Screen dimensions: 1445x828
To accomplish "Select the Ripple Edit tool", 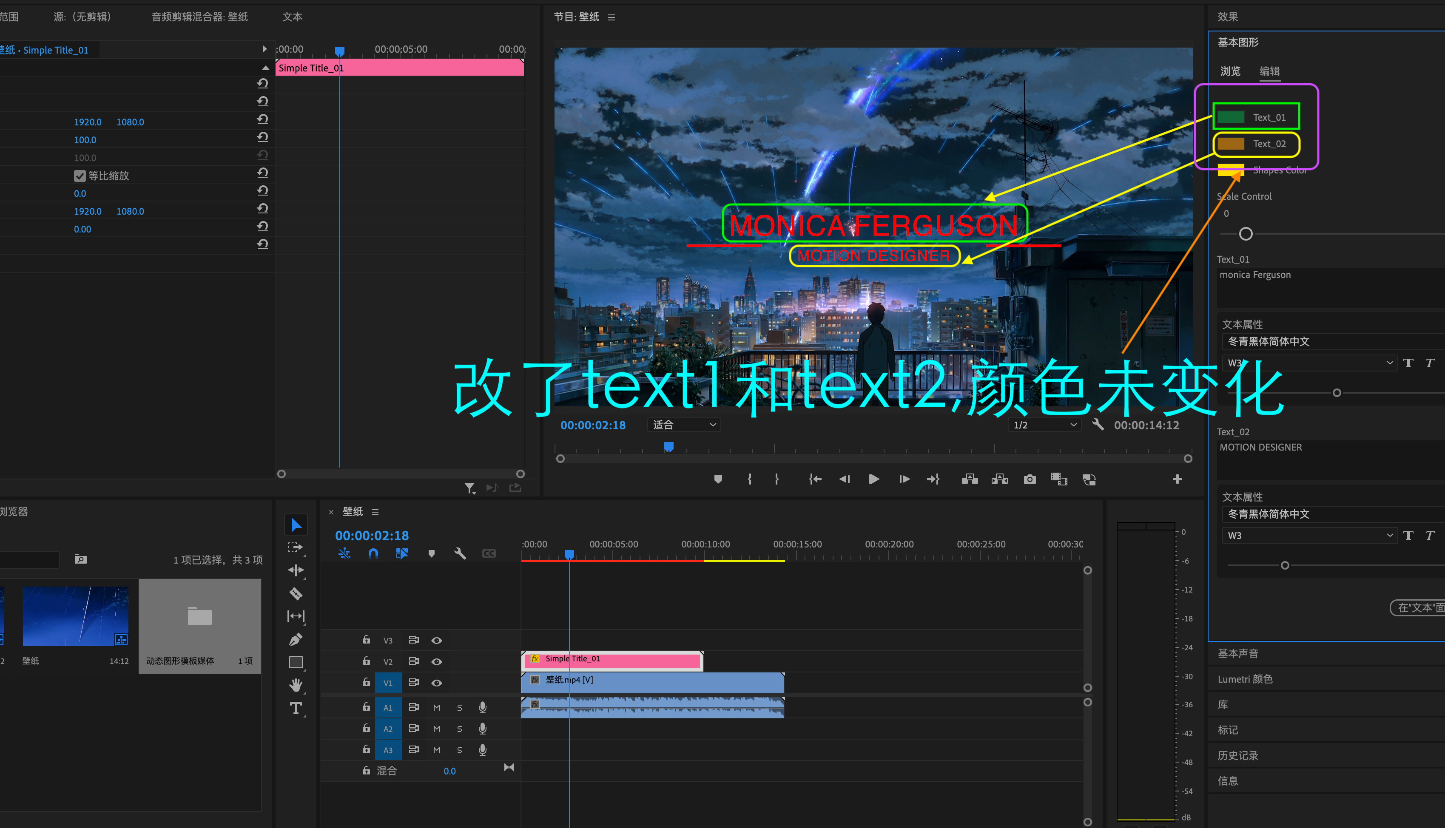I will pyautogui.click(x=296, y=570).
